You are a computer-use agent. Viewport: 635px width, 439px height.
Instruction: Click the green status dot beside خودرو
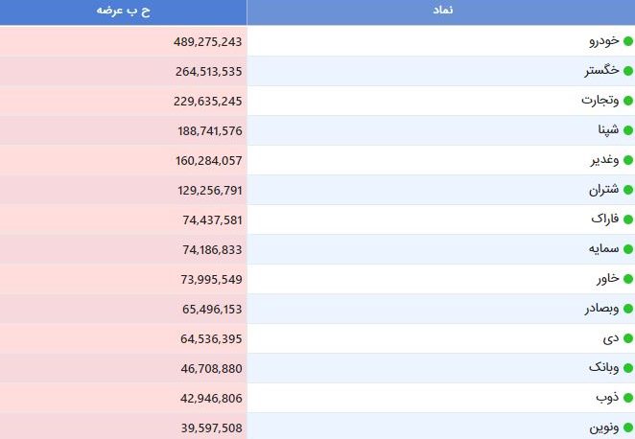627,41
